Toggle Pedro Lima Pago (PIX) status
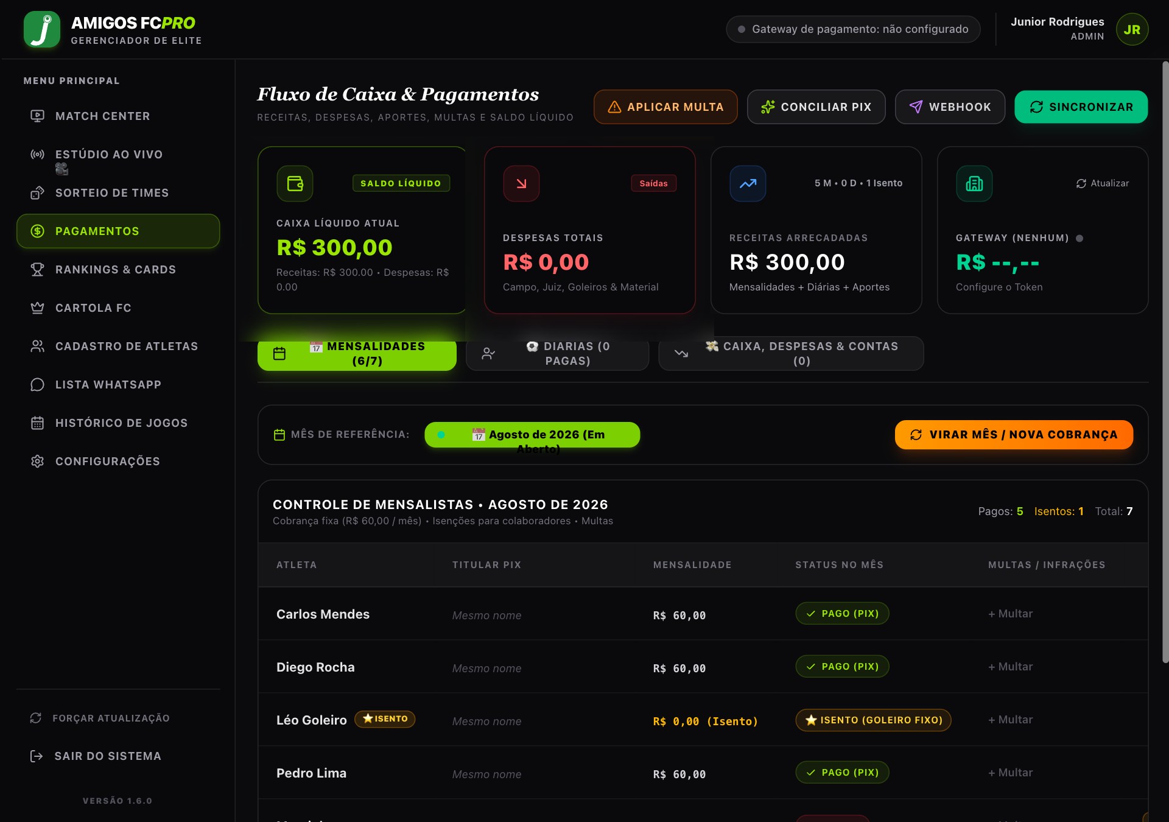This screenshot has height=822, width=1169. click(842, 773)
